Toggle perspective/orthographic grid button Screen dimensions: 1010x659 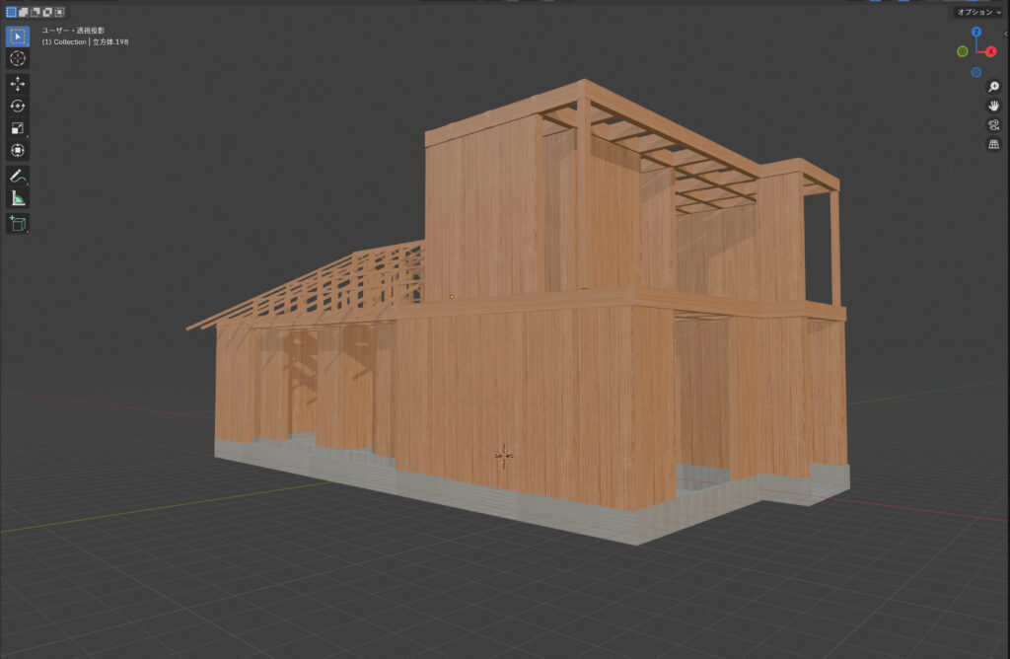coord(994,144)
